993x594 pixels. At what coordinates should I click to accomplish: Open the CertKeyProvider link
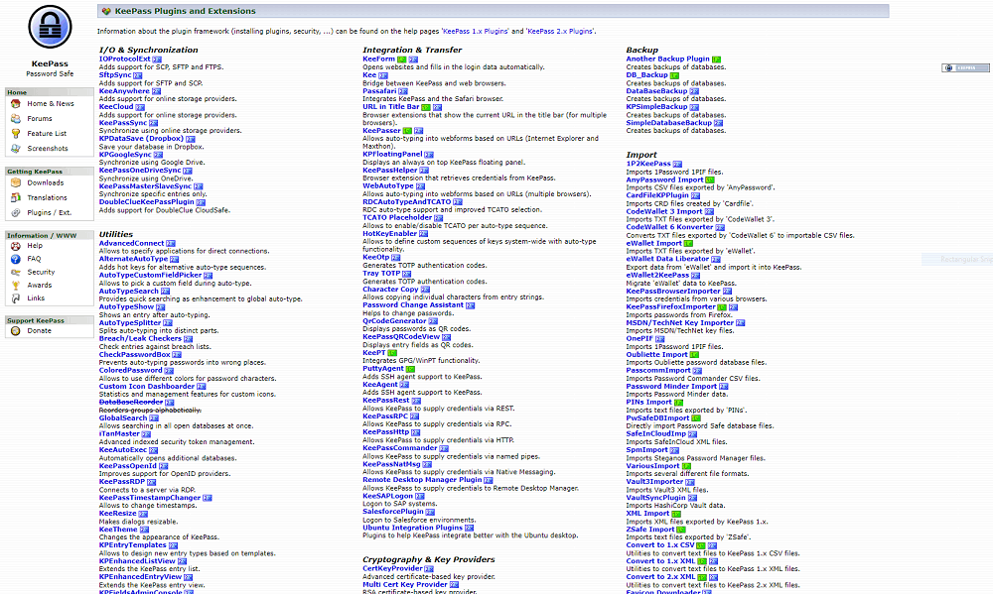pos(392,568)
